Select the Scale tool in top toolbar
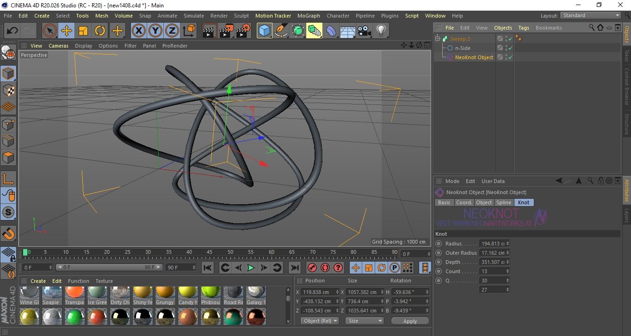631x336 pixels. (83, 31)
